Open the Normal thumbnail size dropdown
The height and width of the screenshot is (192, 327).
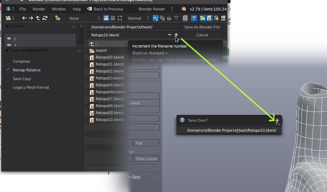point(138,18)
